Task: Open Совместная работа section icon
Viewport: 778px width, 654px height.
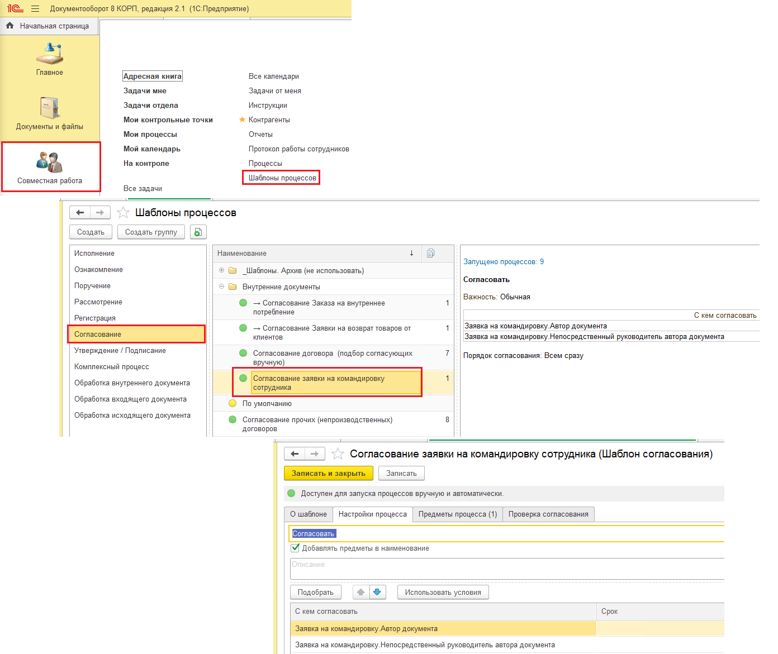Action: 50,163
